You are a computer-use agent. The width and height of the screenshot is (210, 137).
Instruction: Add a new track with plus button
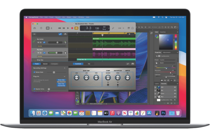[34, 34]
